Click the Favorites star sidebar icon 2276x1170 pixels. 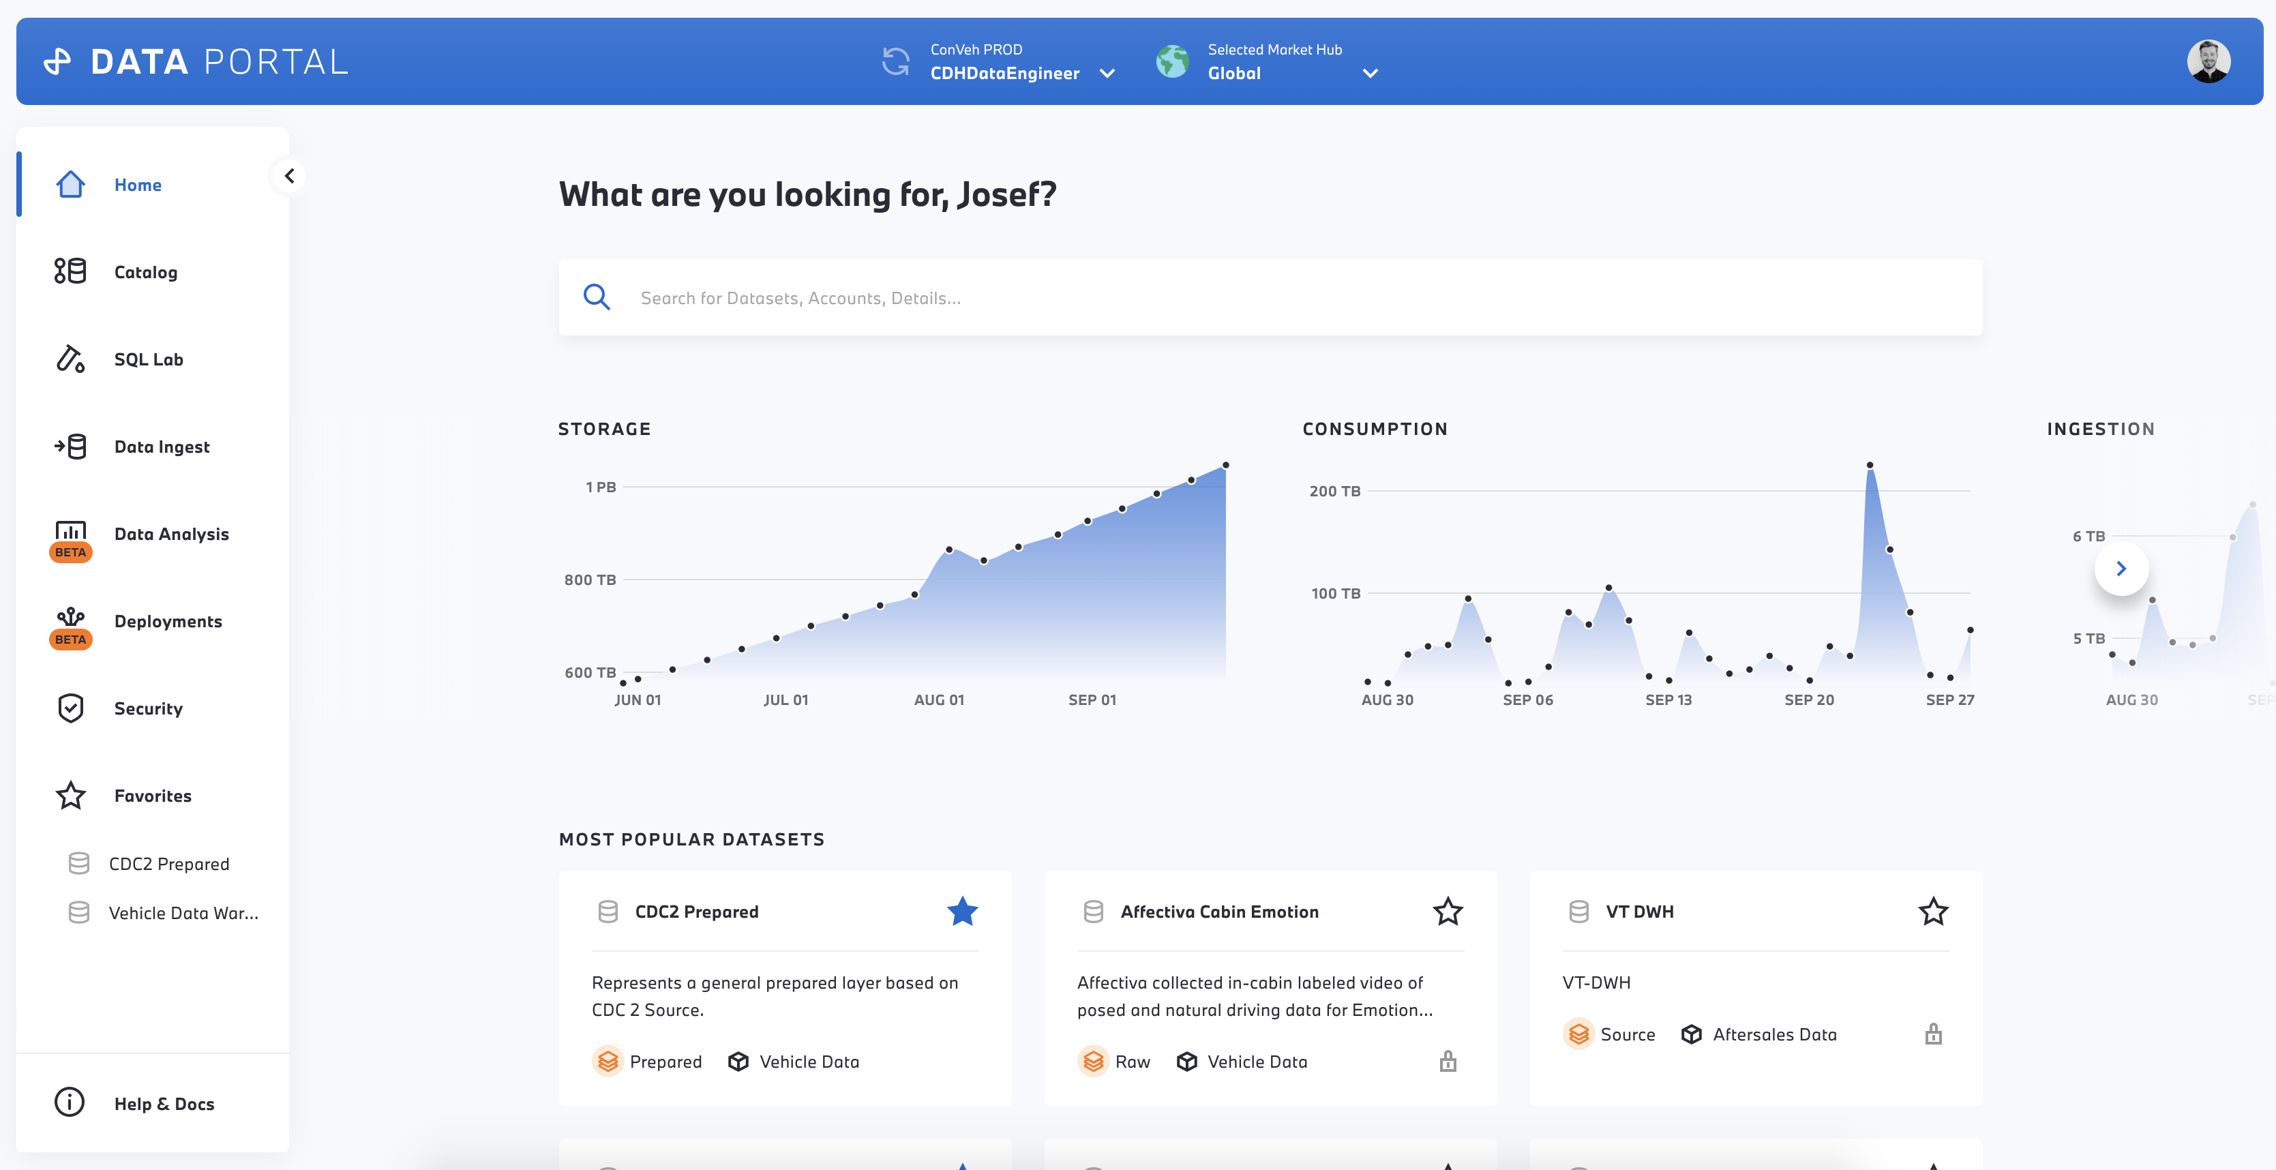click(x=70, y=796)
